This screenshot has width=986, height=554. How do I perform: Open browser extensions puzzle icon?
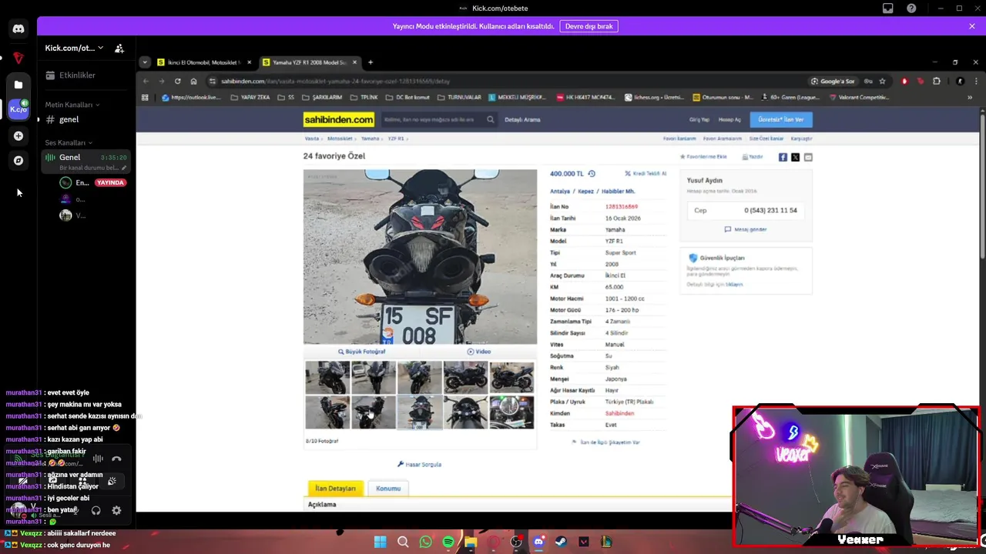pos(937,81)
